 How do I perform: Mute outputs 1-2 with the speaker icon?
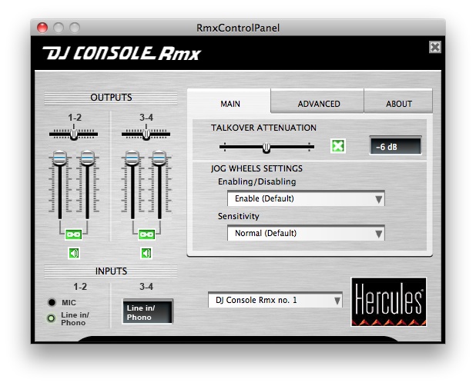click(x=74, y=253)
